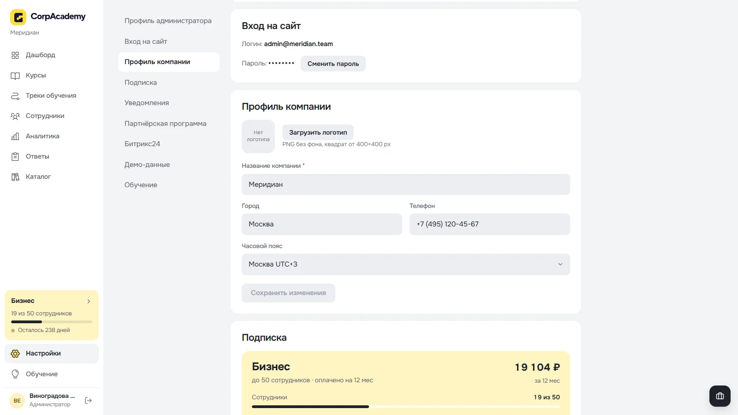Click Виноградова user name in sidebar
This screenshot has height=415, width=738.
tap(52, 396)
